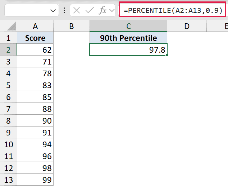
Task: Select the cell with score 91
Action: coord(35,133)
